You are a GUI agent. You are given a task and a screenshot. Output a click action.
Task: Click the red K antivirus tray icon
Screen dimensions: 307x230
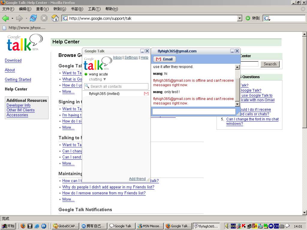(244, 226)
